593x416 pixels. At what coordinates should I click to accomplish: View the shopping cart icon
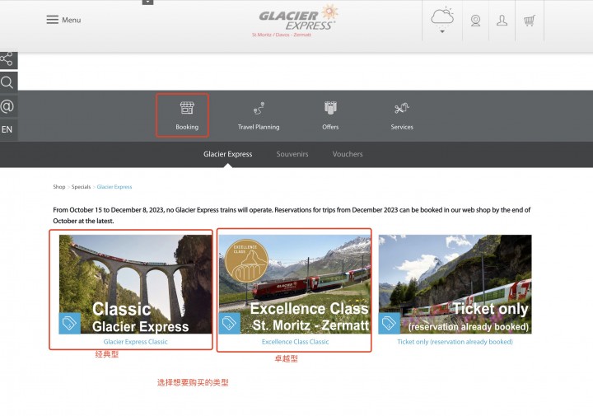529,21
